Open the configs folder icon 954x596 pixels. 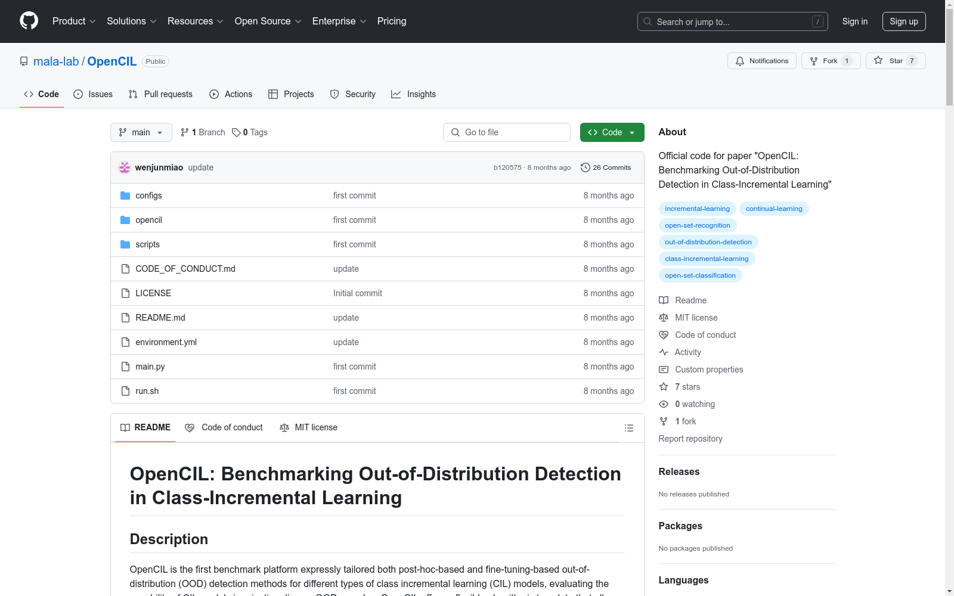[x=125, y=195]
